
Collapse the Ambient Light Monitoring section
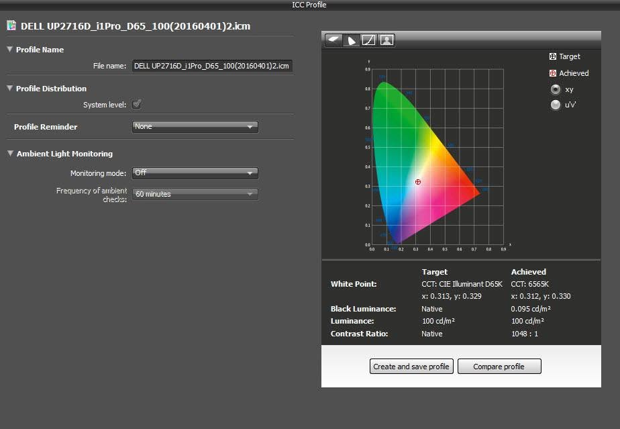tap(10, 153)
